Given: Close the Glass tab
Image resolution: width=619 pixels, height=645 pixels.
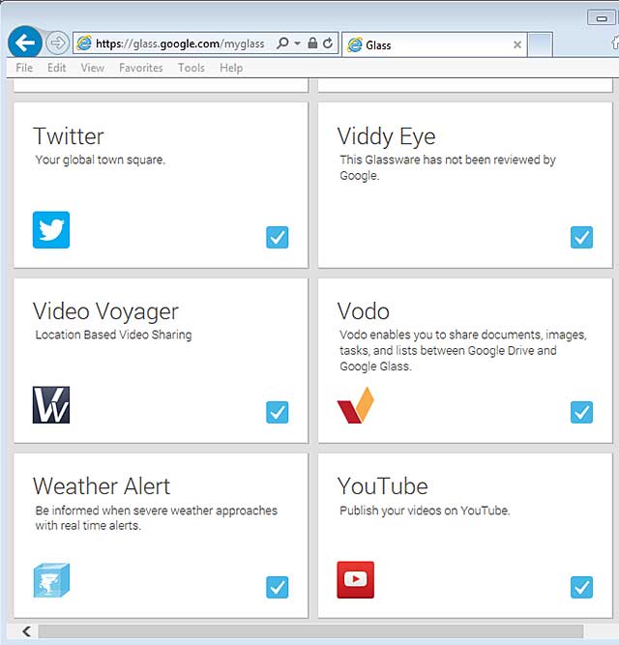Looking at the screenshot, I should [517, 44].
